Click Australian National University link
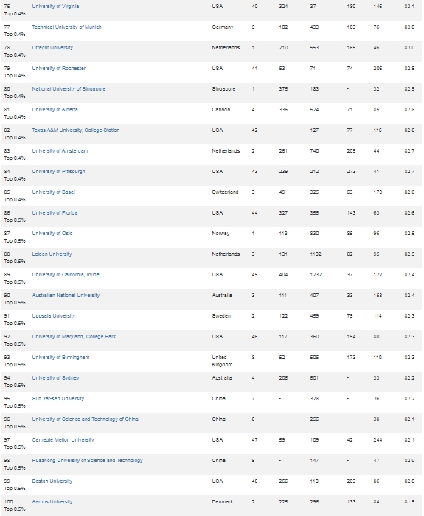 click(x=66, y=296)
